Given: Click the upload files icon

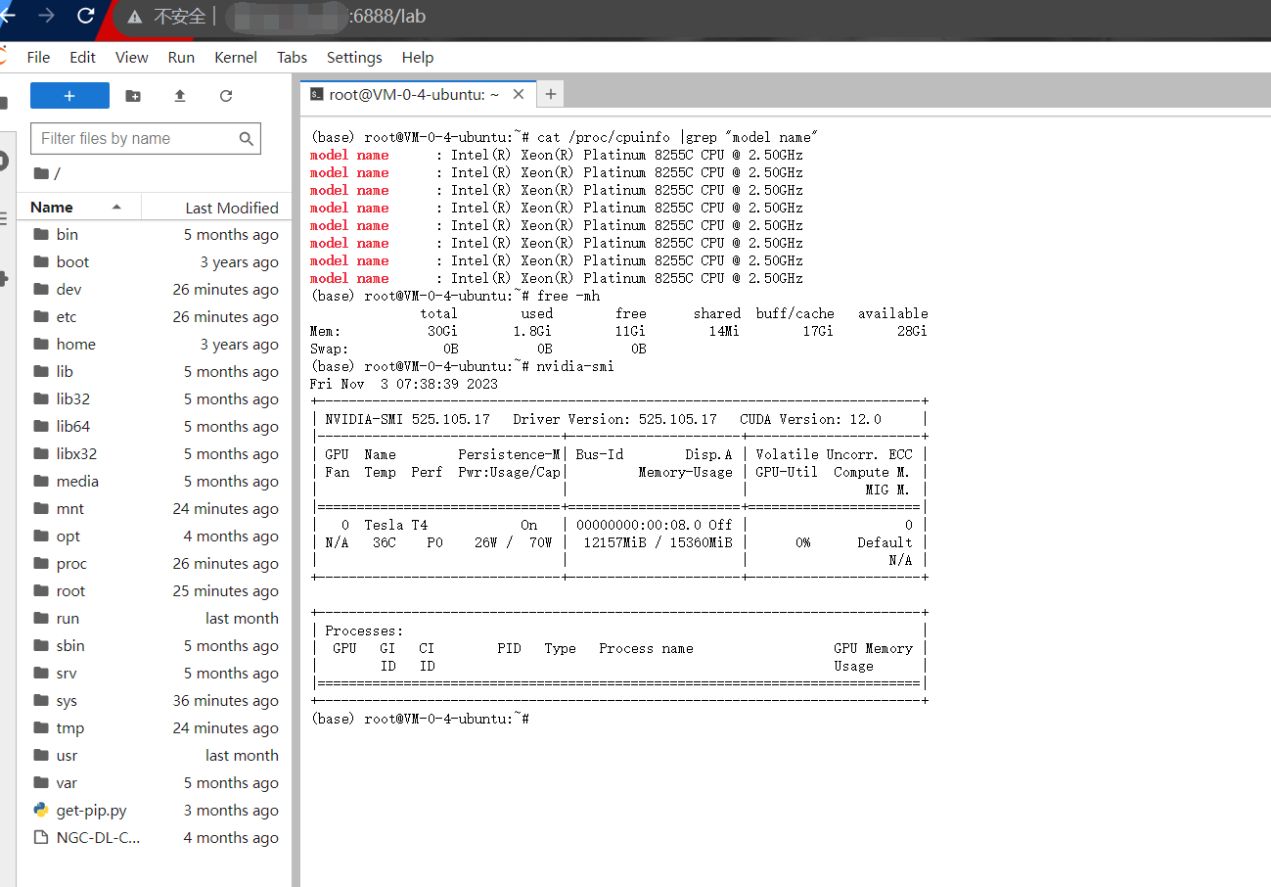Looking at the screenshot, I should pos(180,95).
